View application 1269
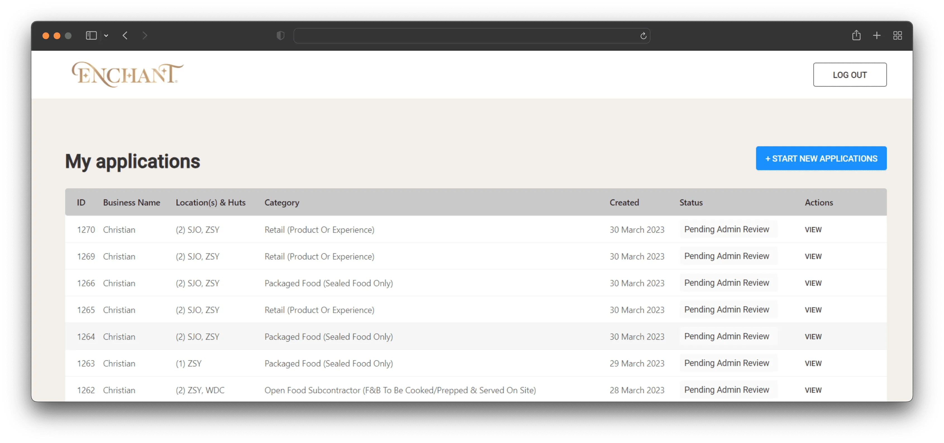944x443 pixels. click(813, 256)
